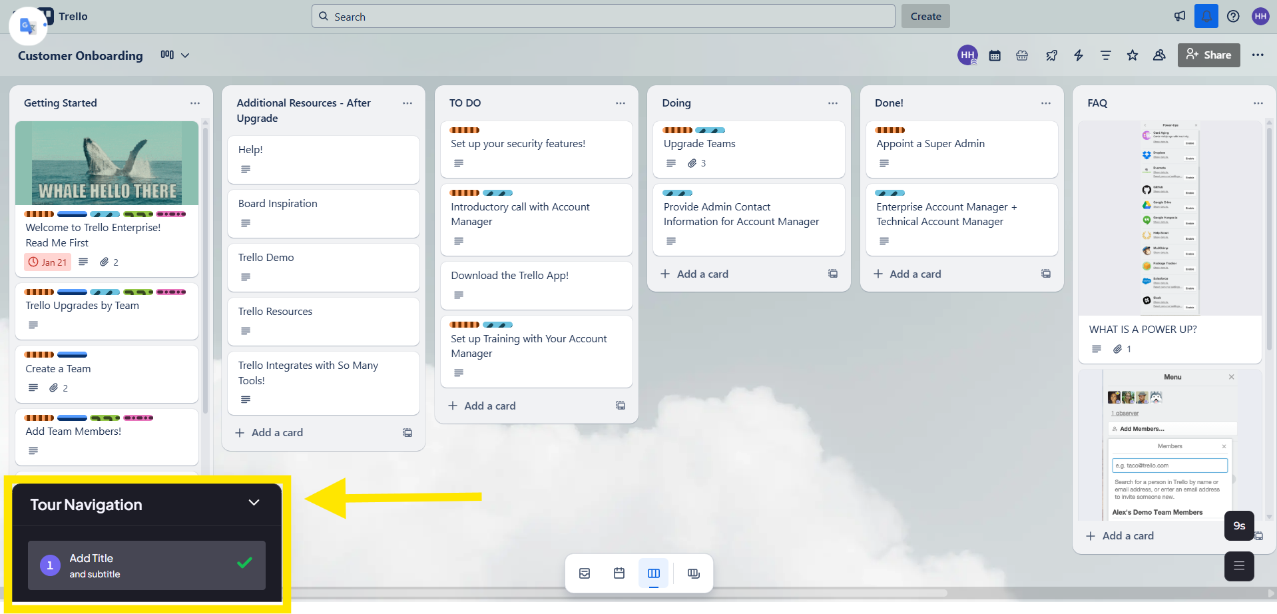Click orange label on Upgrade Teams card
1277x614 pixels.
pyautogui.click(x=677, y=130)
